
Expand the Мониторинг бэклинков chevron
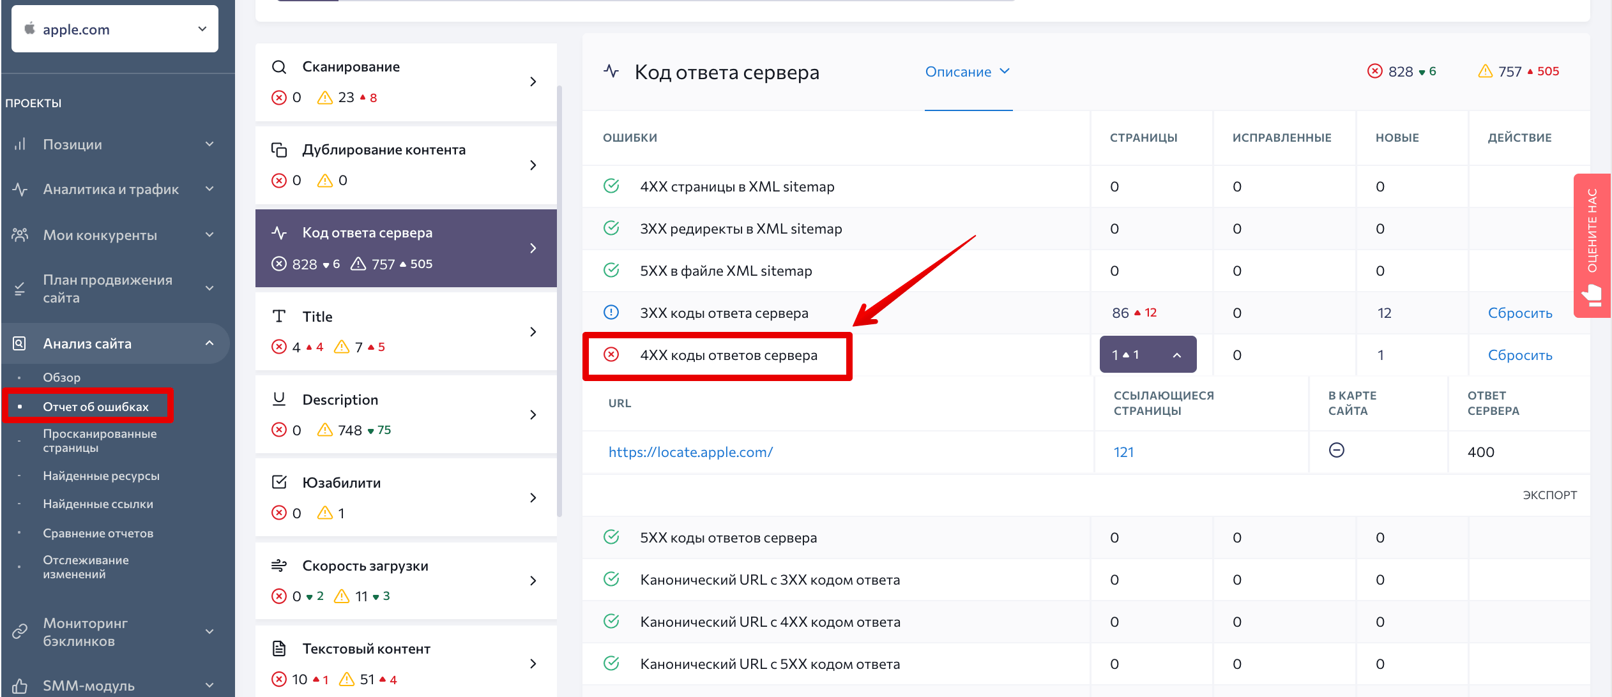[209, 632]
